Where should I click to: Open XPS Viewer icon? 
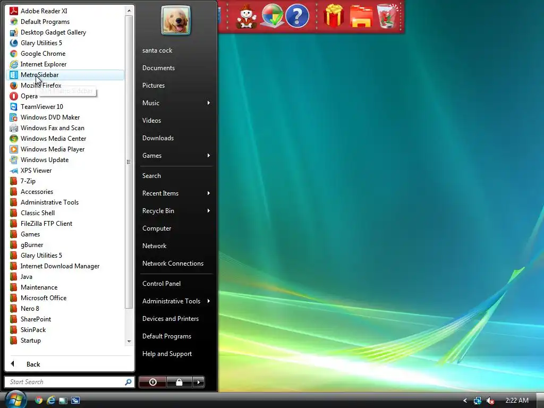(x=13, y=171)
